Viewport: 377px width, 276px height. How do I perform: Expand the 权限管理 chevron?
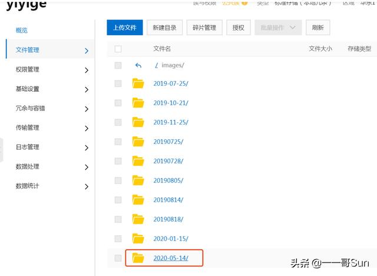tap(87, 70)
